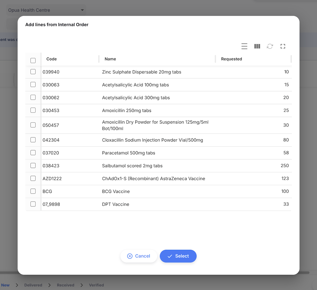Select the Delivered status step
The image size is (317, 290).
coord(33,285)
